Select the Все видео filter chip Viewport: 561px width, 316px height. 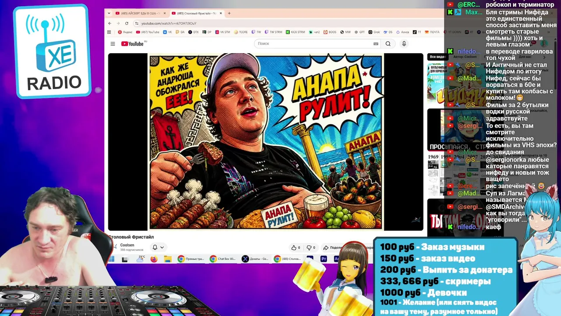tap(437, 57)
